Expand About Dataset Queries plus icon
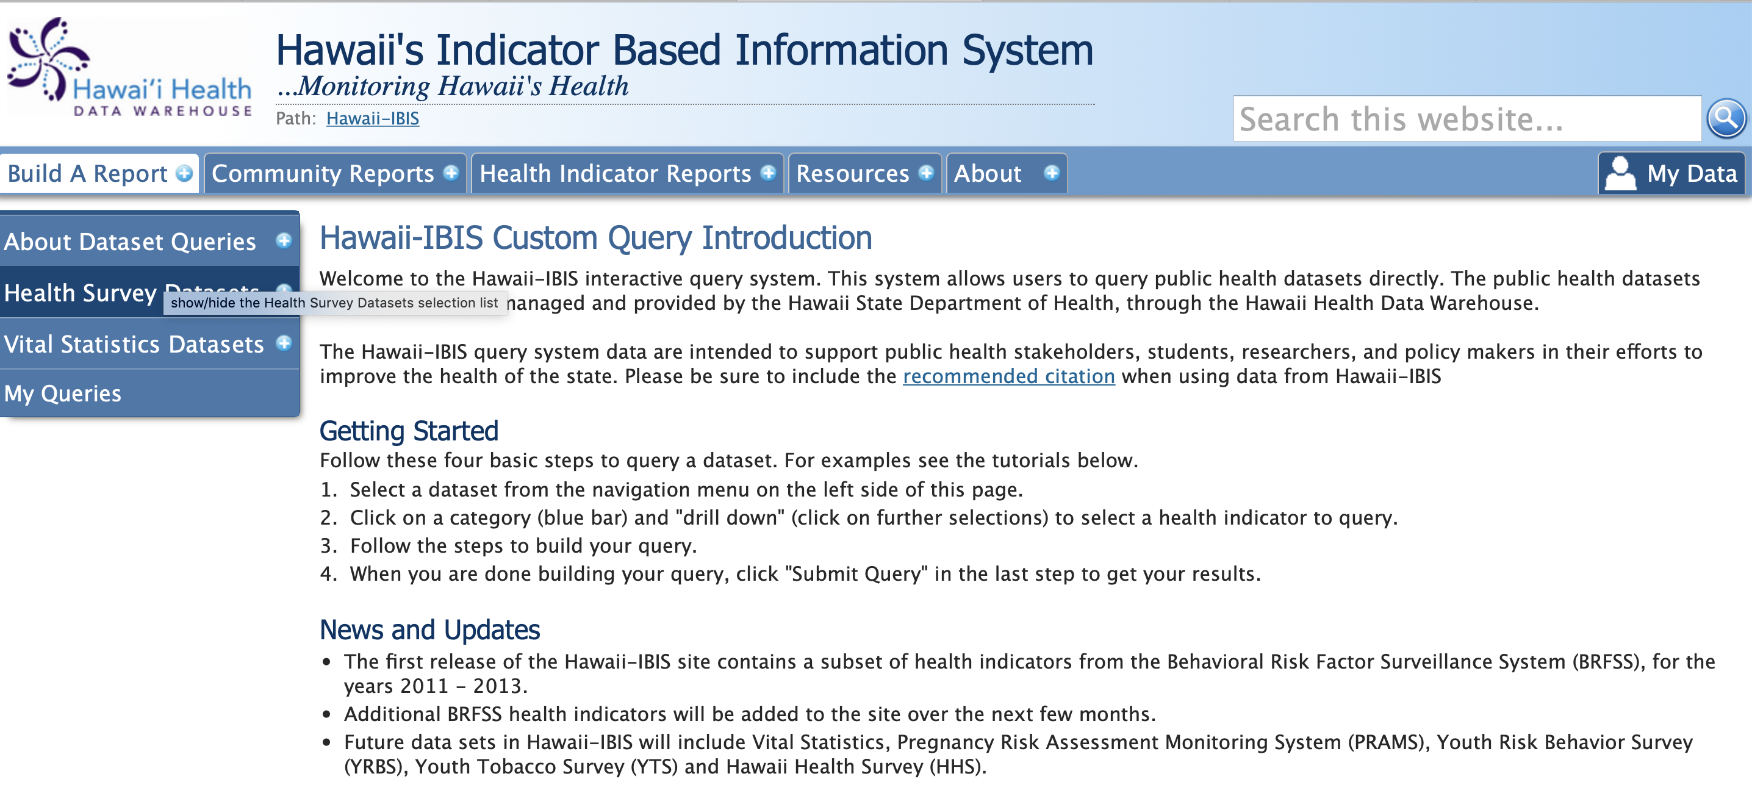Screen dimensions: 1752x804 (x=284, y=240)
